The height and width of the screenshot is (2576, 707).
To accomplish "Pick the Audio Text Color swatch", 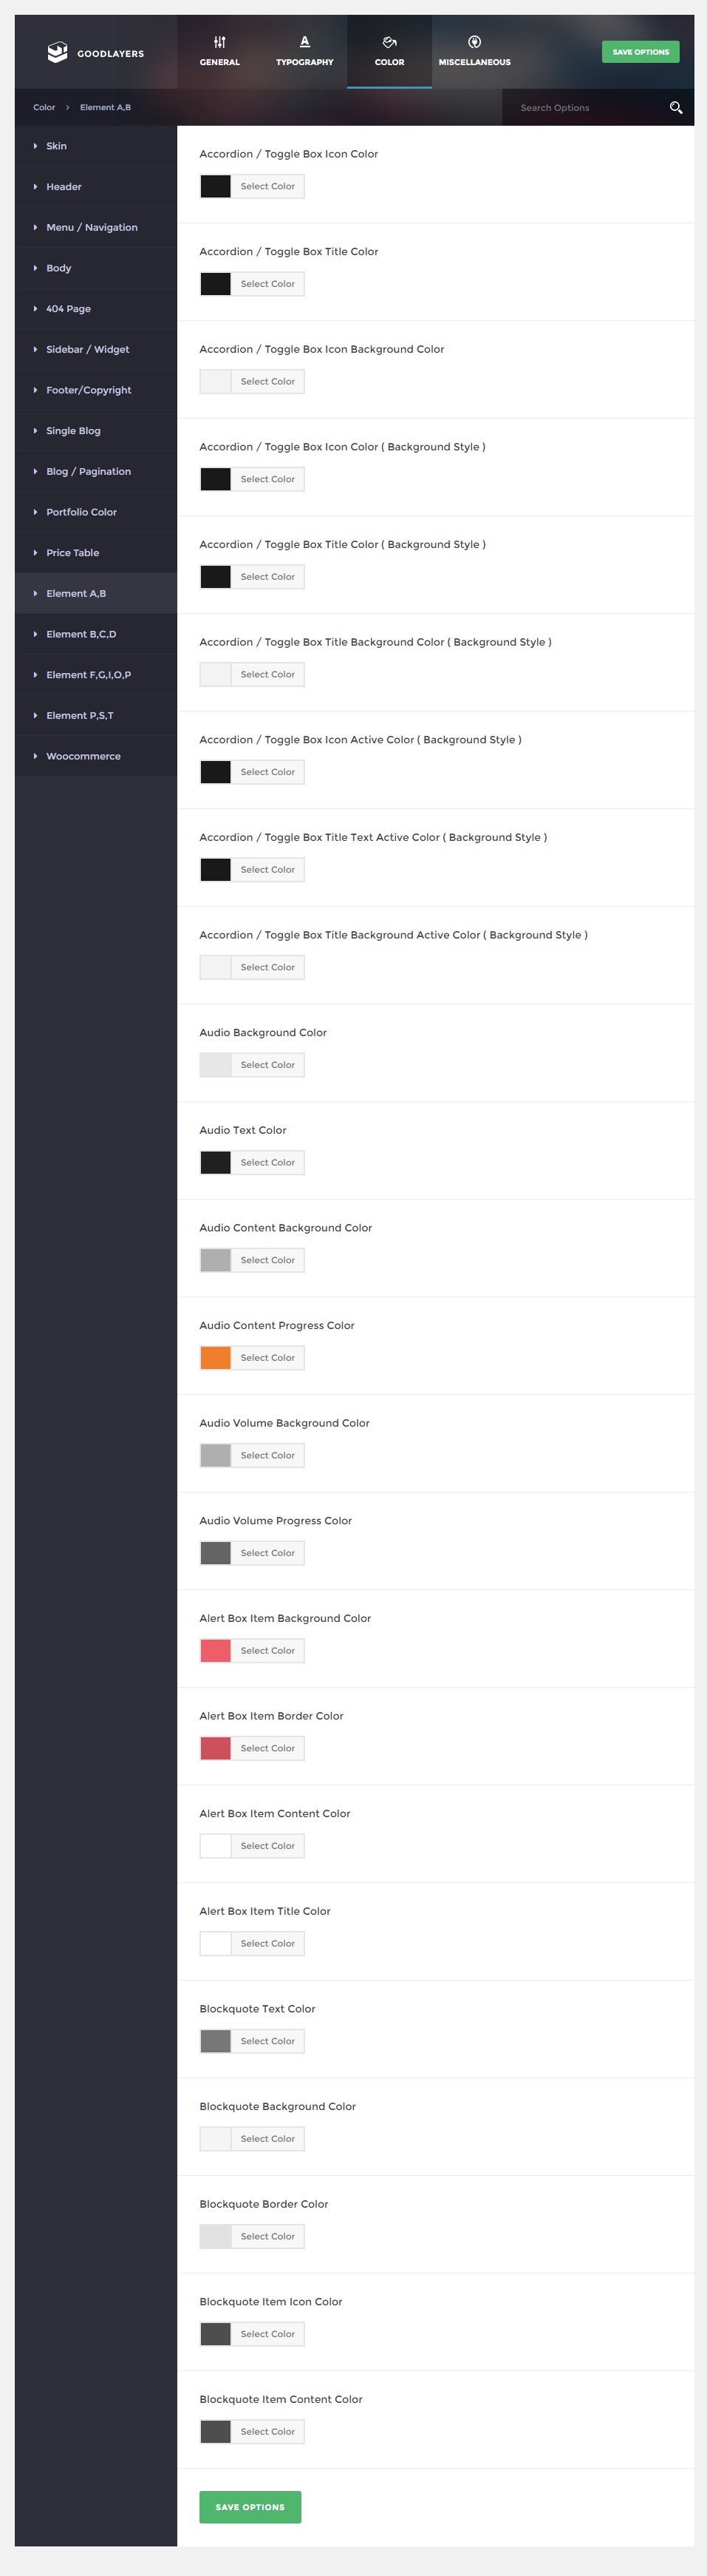I will [x=216, y=1163].
